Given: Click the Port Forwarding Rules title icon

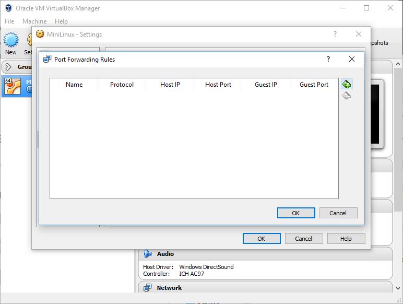Looking at the screenshot, I should [47, 59].
